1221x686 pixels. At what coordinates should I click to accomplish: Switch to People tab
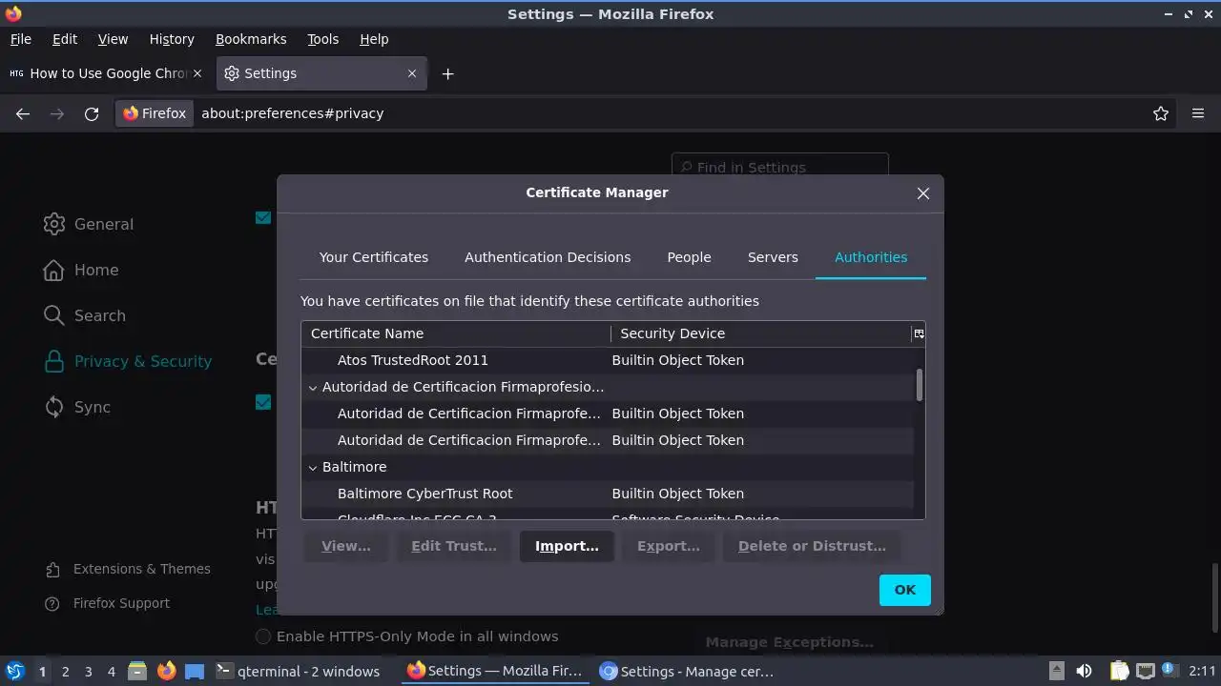coord(689,257)
